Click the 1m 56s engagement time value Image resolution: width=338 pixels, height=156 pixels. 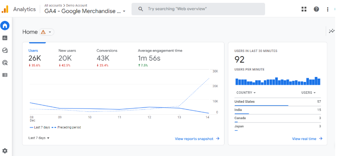[149, 58]
